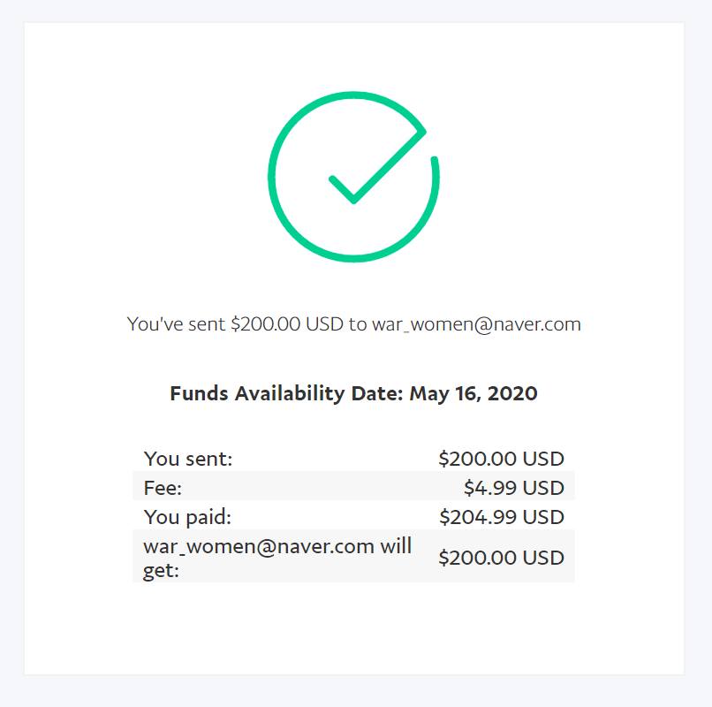Click the $204.99 USD total paid amount
This screenshot has width=712, height=707.
[501, 516]
